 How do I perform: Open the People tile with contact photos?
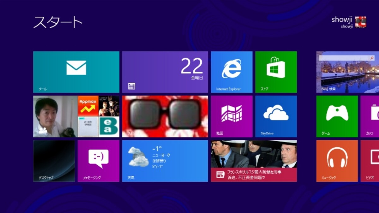(76, 116)
